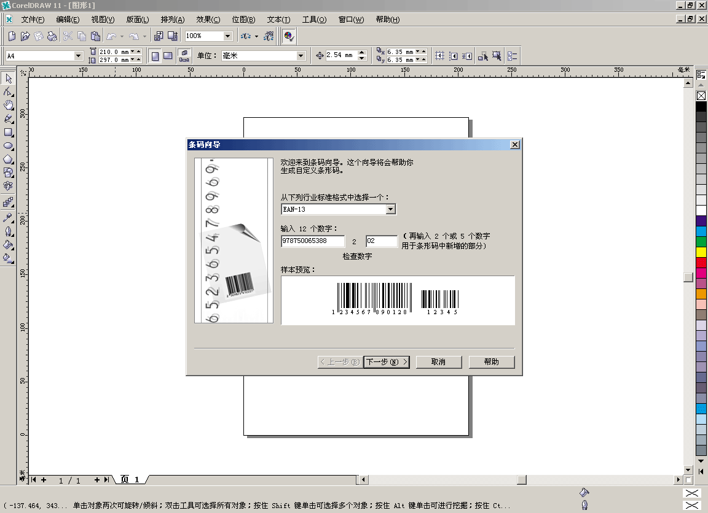The width and height of the screenshot is (708, 513).
Task: Toggle Landscape page orientation
Action: (168, 56)
